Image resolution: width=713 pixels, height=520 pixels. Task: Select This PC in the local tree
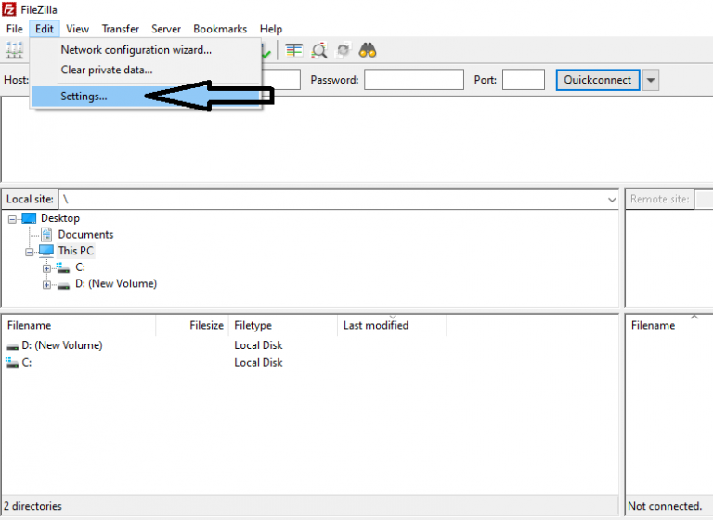pos(75,251)
